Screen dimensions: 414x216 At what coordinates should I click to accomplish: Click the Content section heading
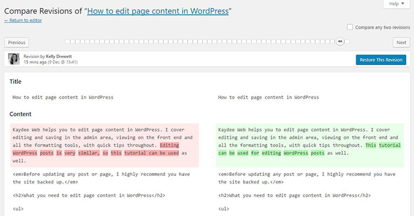pyautogui.click(x=20, y=114)
